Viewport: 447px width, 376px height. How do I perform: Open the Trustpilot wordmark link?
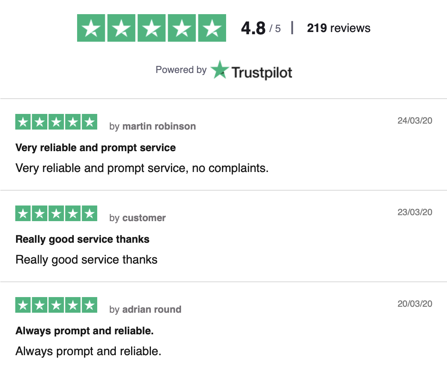[262, 72]
